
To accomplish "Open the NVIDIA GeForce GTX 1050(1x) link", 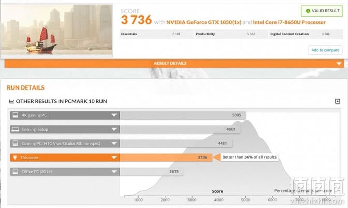I will point(204,22).
